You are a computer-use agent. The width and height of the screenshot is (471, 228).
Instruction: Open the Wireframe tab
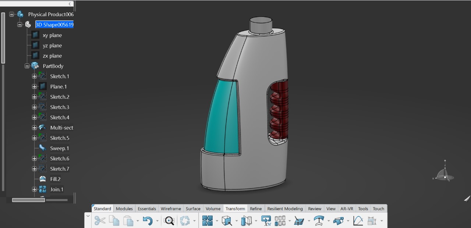pyautogui.click(x=171, y=209)
